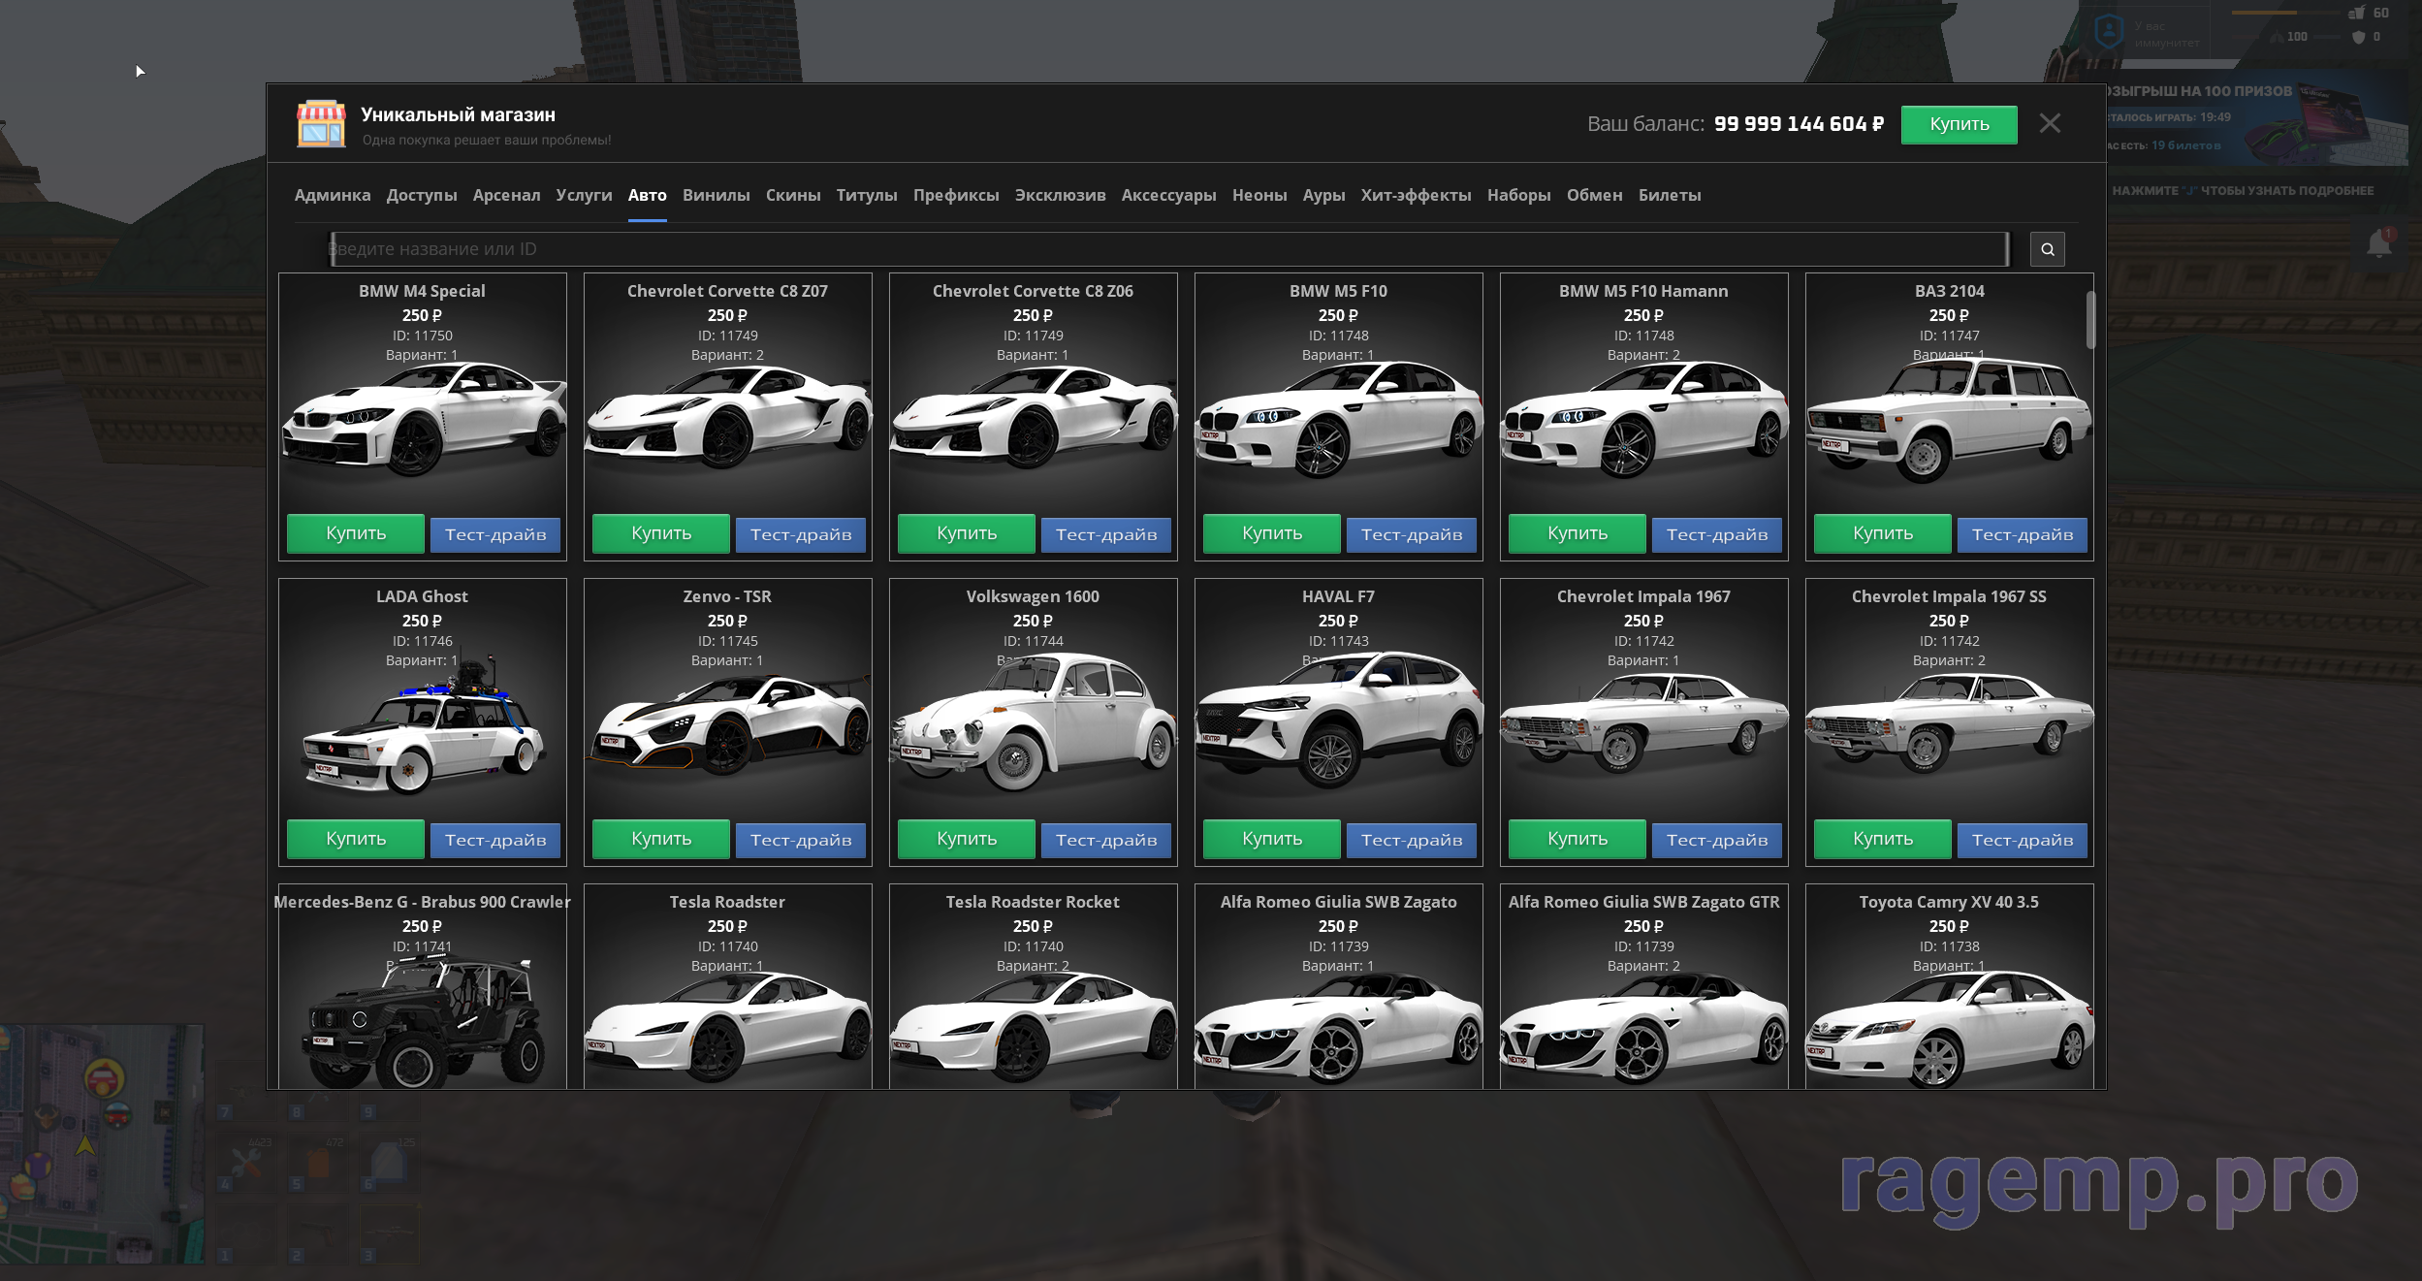Screen dimensions: 2422x1281
Task: Open the Наборы tab
Action: click(x=1519, y=195)
